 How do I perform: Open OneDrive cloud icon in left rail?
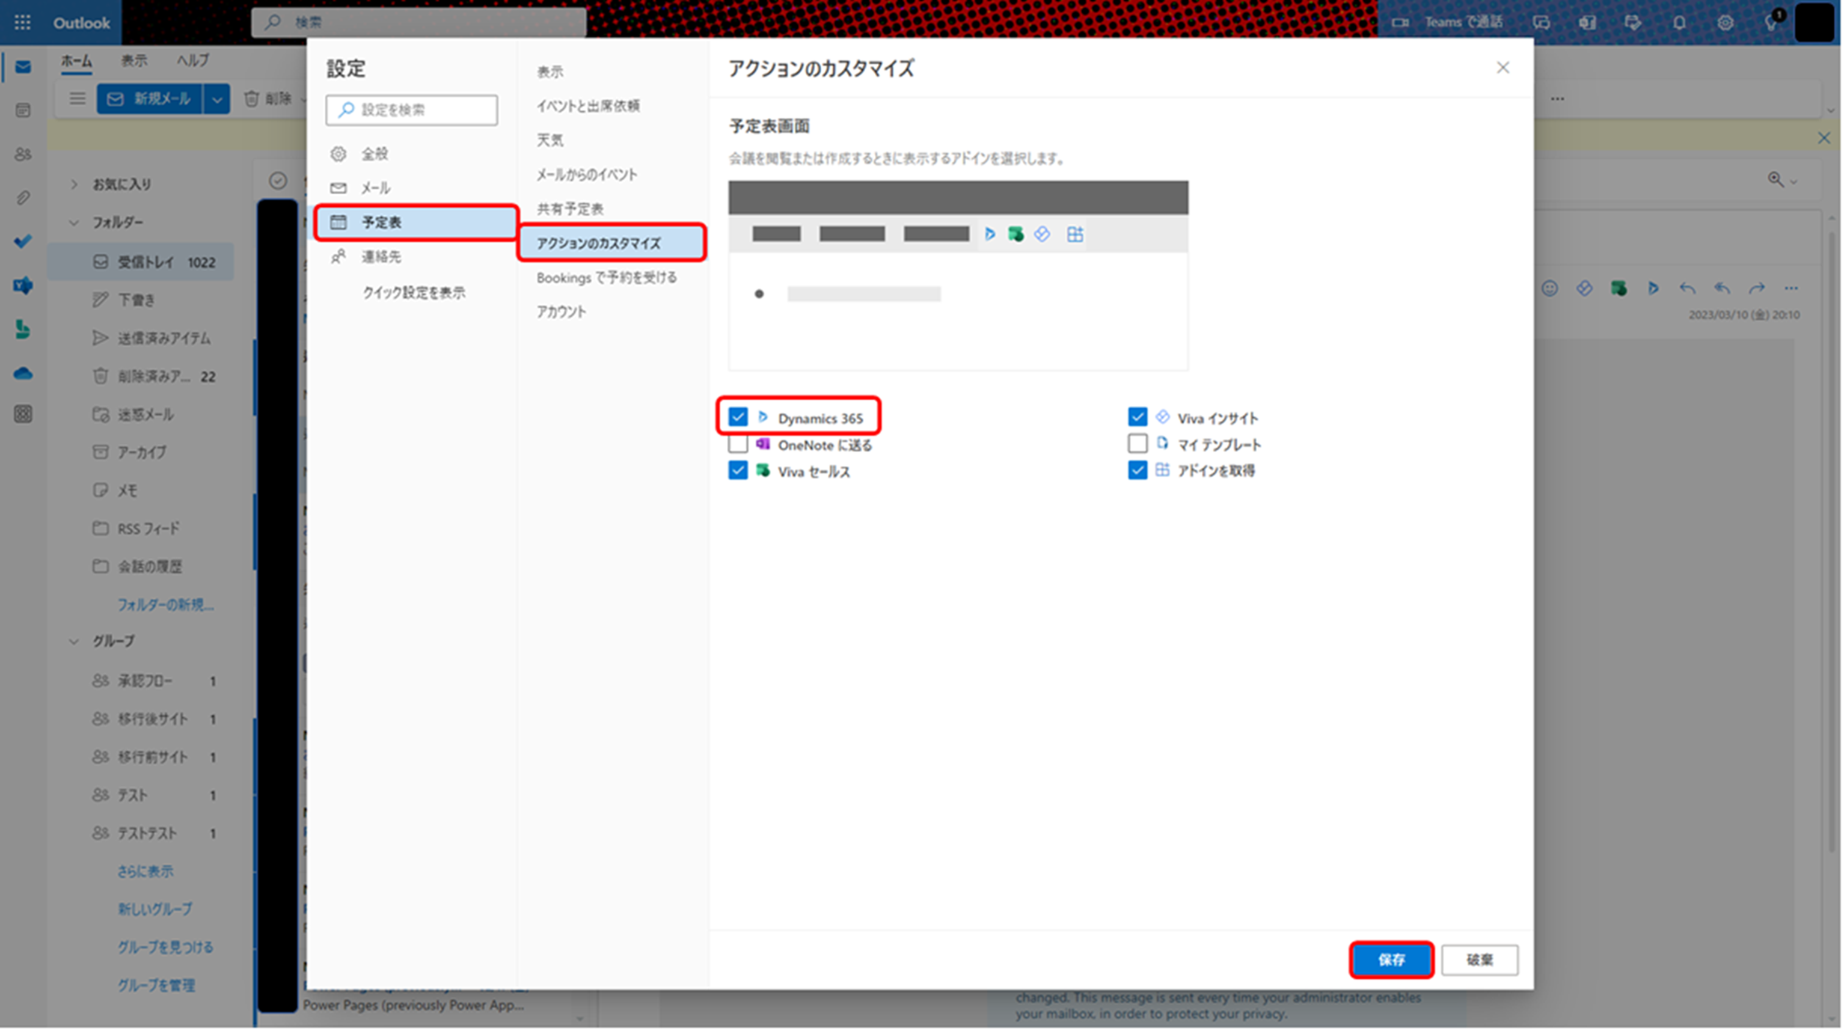[x=23, y=373]
